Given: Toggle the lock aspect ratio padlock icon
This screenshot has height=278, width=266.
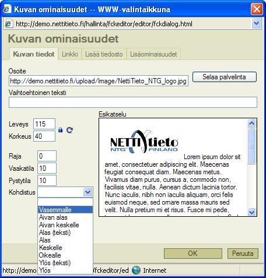Looking at the screenshot, I should coord(61,130).
